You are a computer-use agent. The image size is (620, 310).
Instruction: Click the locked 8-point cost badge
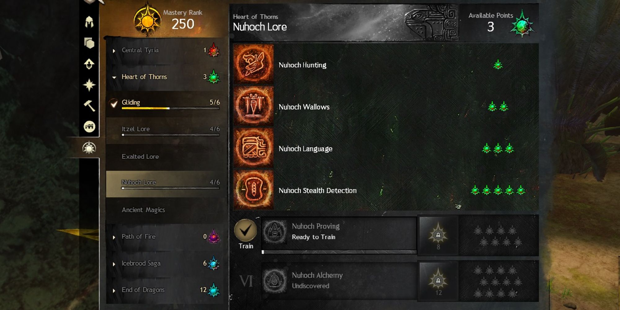click(438, 235)
